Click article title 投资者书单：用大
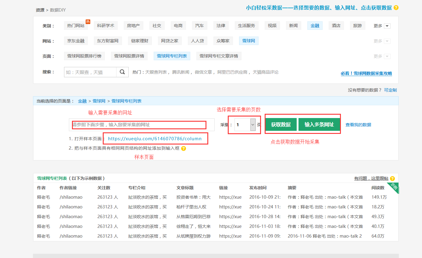This screenshot has width=422, height=258. coord(194,197)
